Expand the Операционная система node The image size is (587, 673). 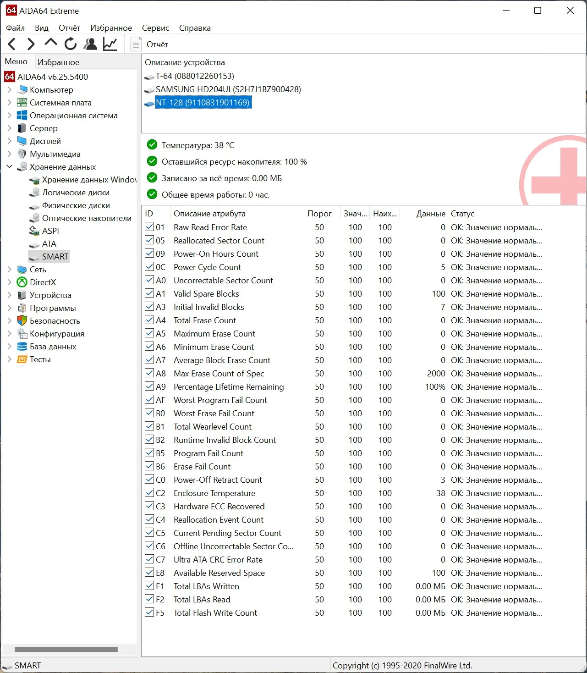pos(9,115)
